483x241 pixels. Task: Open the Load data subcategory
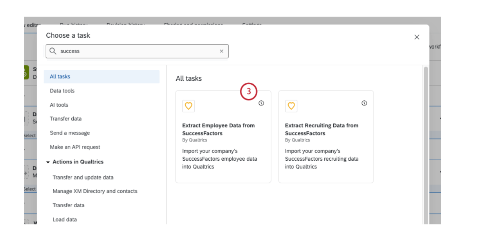coord(65,220)
